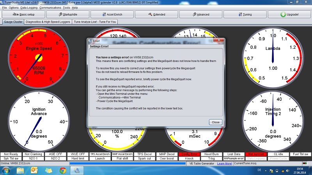
Task: Open Chrome from the Windows taskbar
Action: [62, 170]
